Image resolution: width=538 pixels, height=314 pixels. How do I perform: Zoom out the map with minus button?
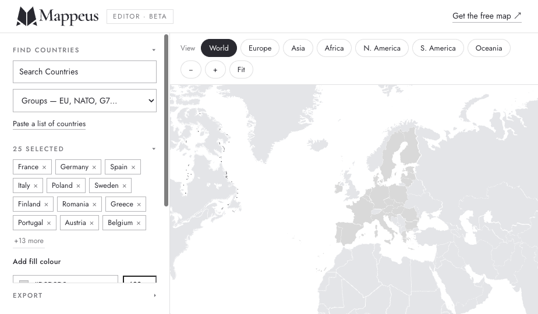coord(191,70)
